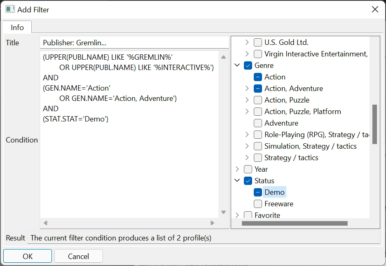Screen dimensions: 386x266
Task: Collapse the Genre tree node
Action: pos(237,65)
